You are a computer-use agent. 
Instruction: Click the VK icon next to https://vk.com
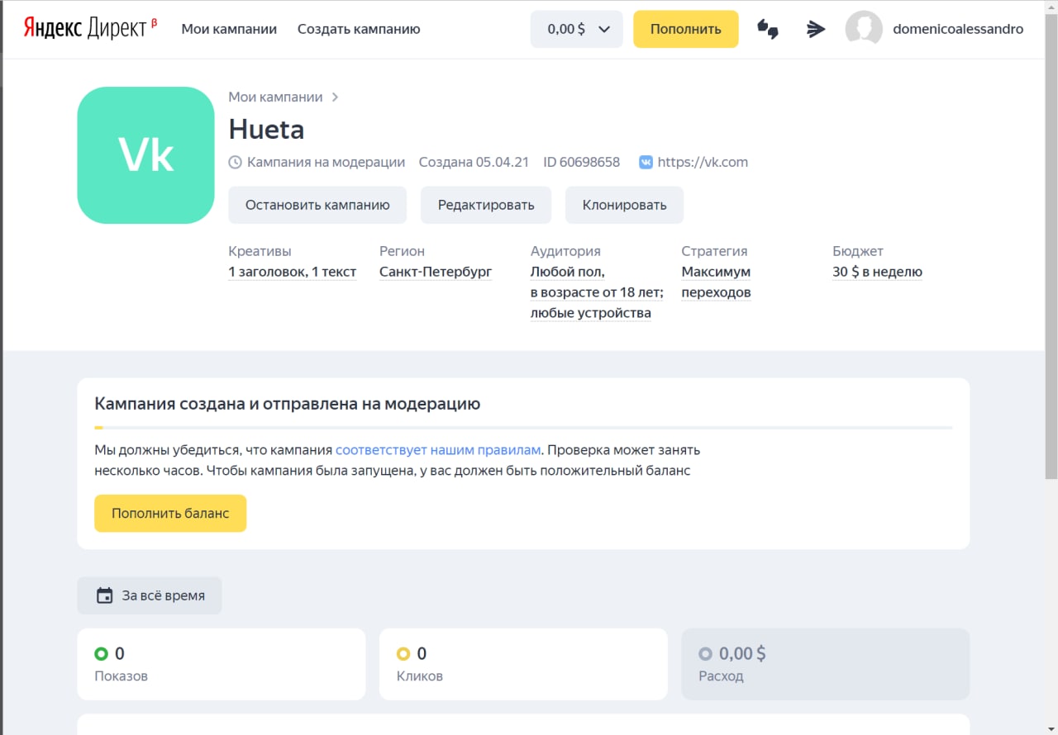pos(646,163)
